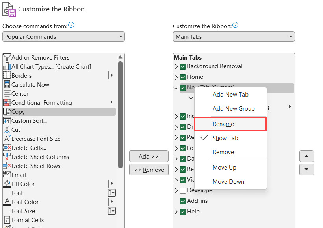Select the All Chart Types icon
323x228 pixels.
point(7,66)
